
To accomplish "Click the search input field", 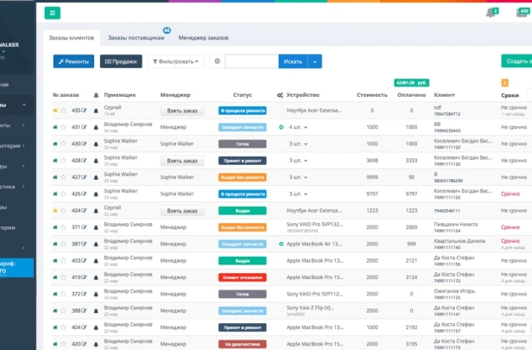I will coord(251,61).
